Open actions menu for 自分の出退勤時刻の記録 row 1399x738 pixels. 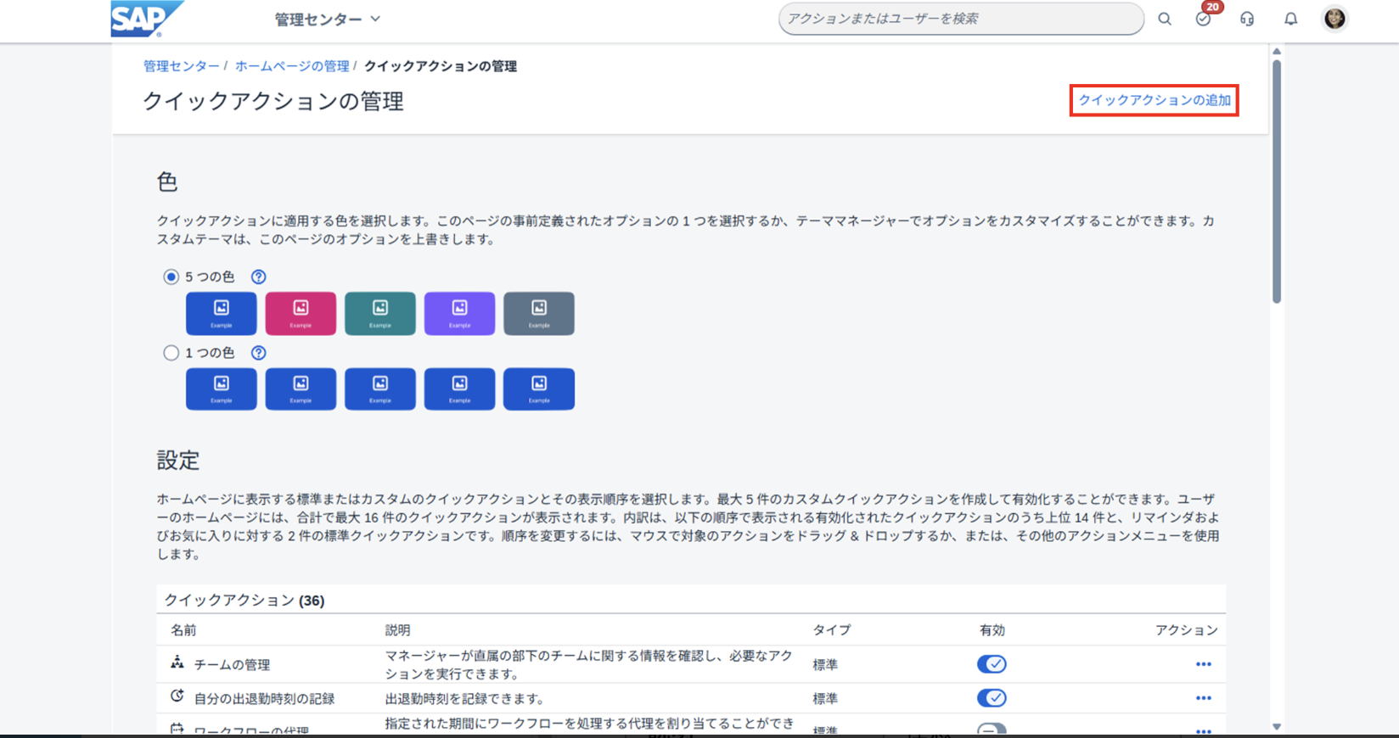click(1203, 698)
